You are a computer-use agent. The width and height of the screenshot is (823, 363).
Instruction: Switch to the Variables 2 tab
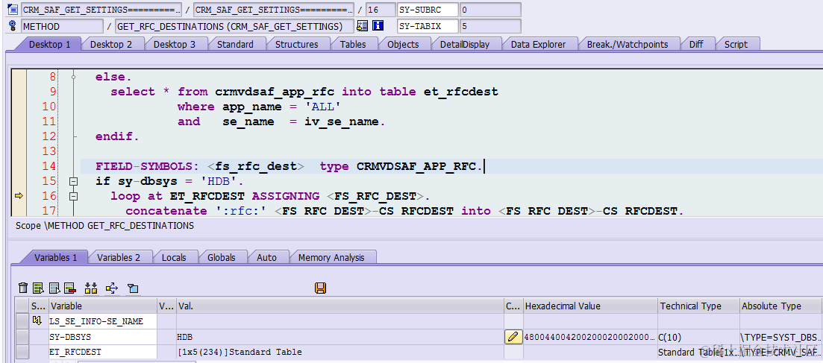pyautogui.click(x=119, y=258)
